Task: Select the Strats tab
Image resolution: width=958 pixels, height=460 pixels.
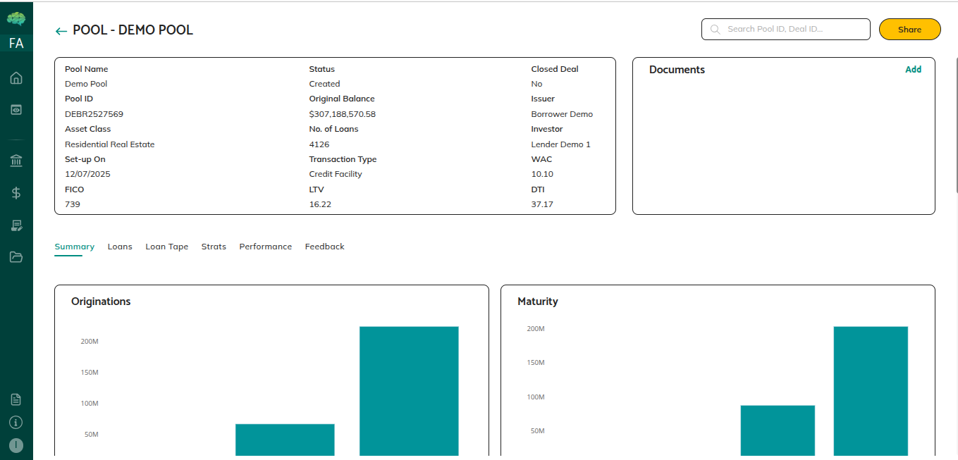Action: [214, 247]
